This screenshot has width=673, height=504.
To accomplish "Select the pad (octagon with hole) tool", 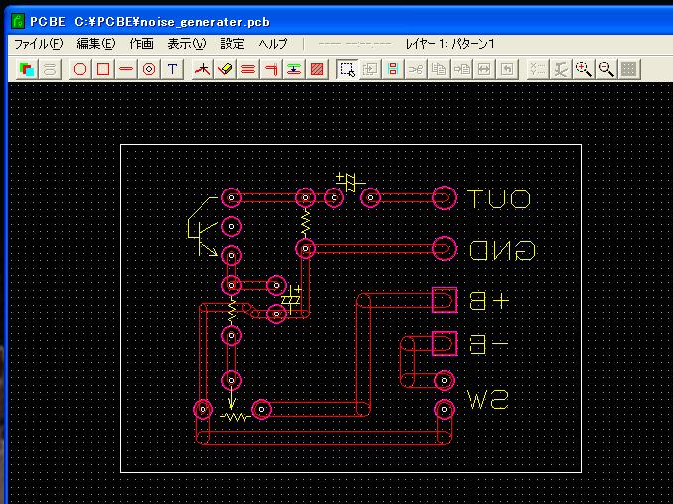I will click(149, 69).
